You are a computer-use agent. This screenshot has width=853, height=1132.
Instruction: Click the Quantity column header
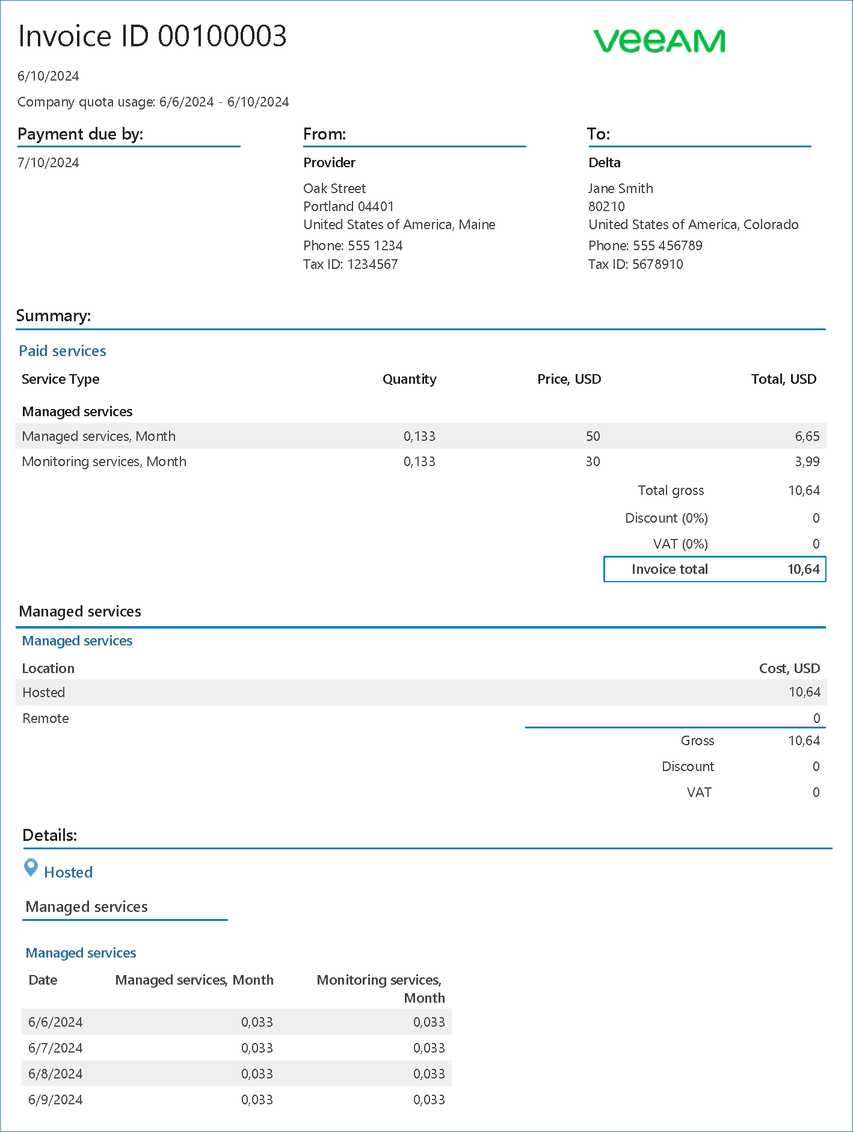coord(409,380)
